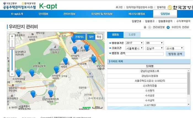Switch to the 법정동 tab
The width and height of the screenshot is (193, 118).
(x=115, y=35)
